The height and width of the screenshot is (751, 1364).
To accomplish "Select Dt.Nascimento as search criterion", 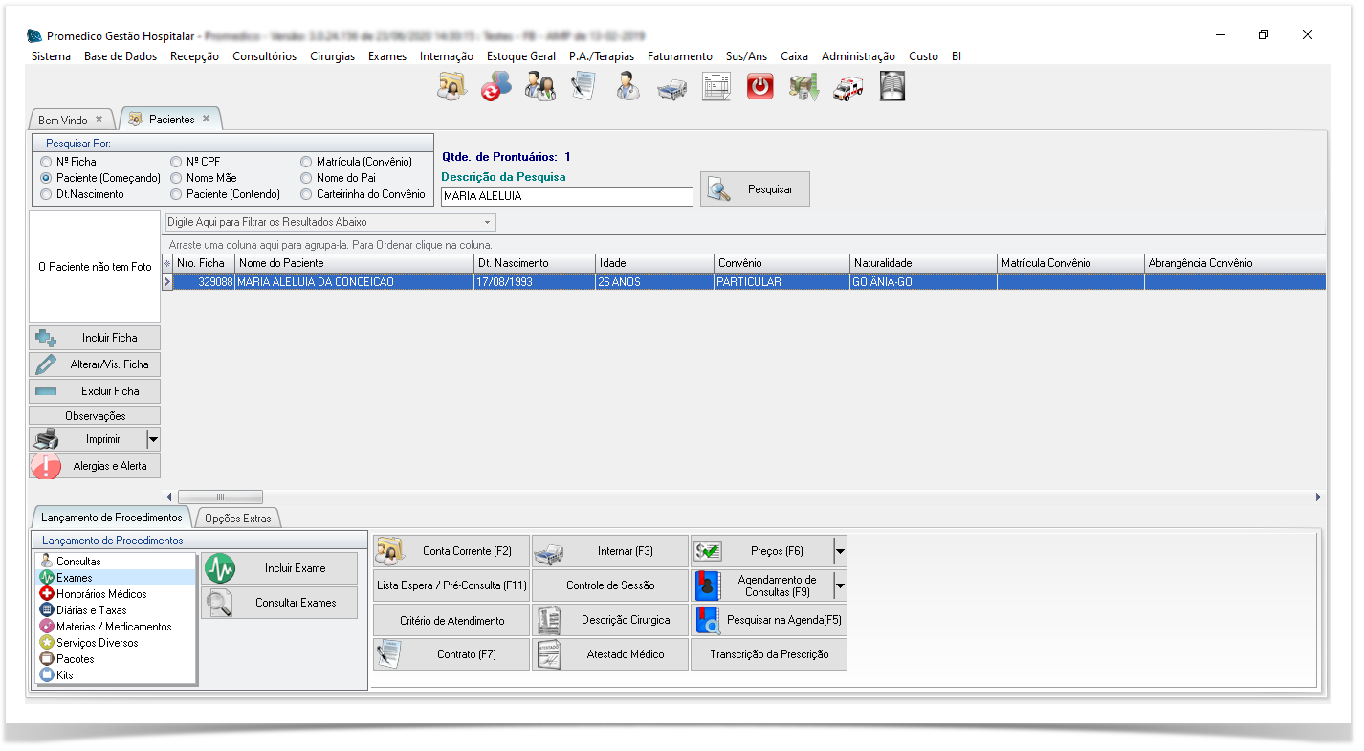I will pos(47,194).
